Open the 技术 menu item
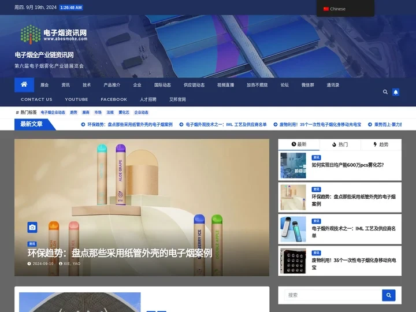 click(x=87, y=85)
